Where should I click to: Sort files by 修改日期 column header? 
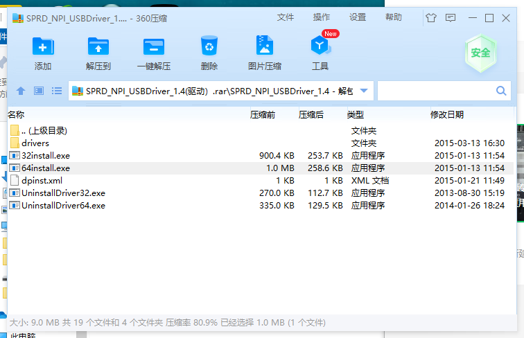447,114
